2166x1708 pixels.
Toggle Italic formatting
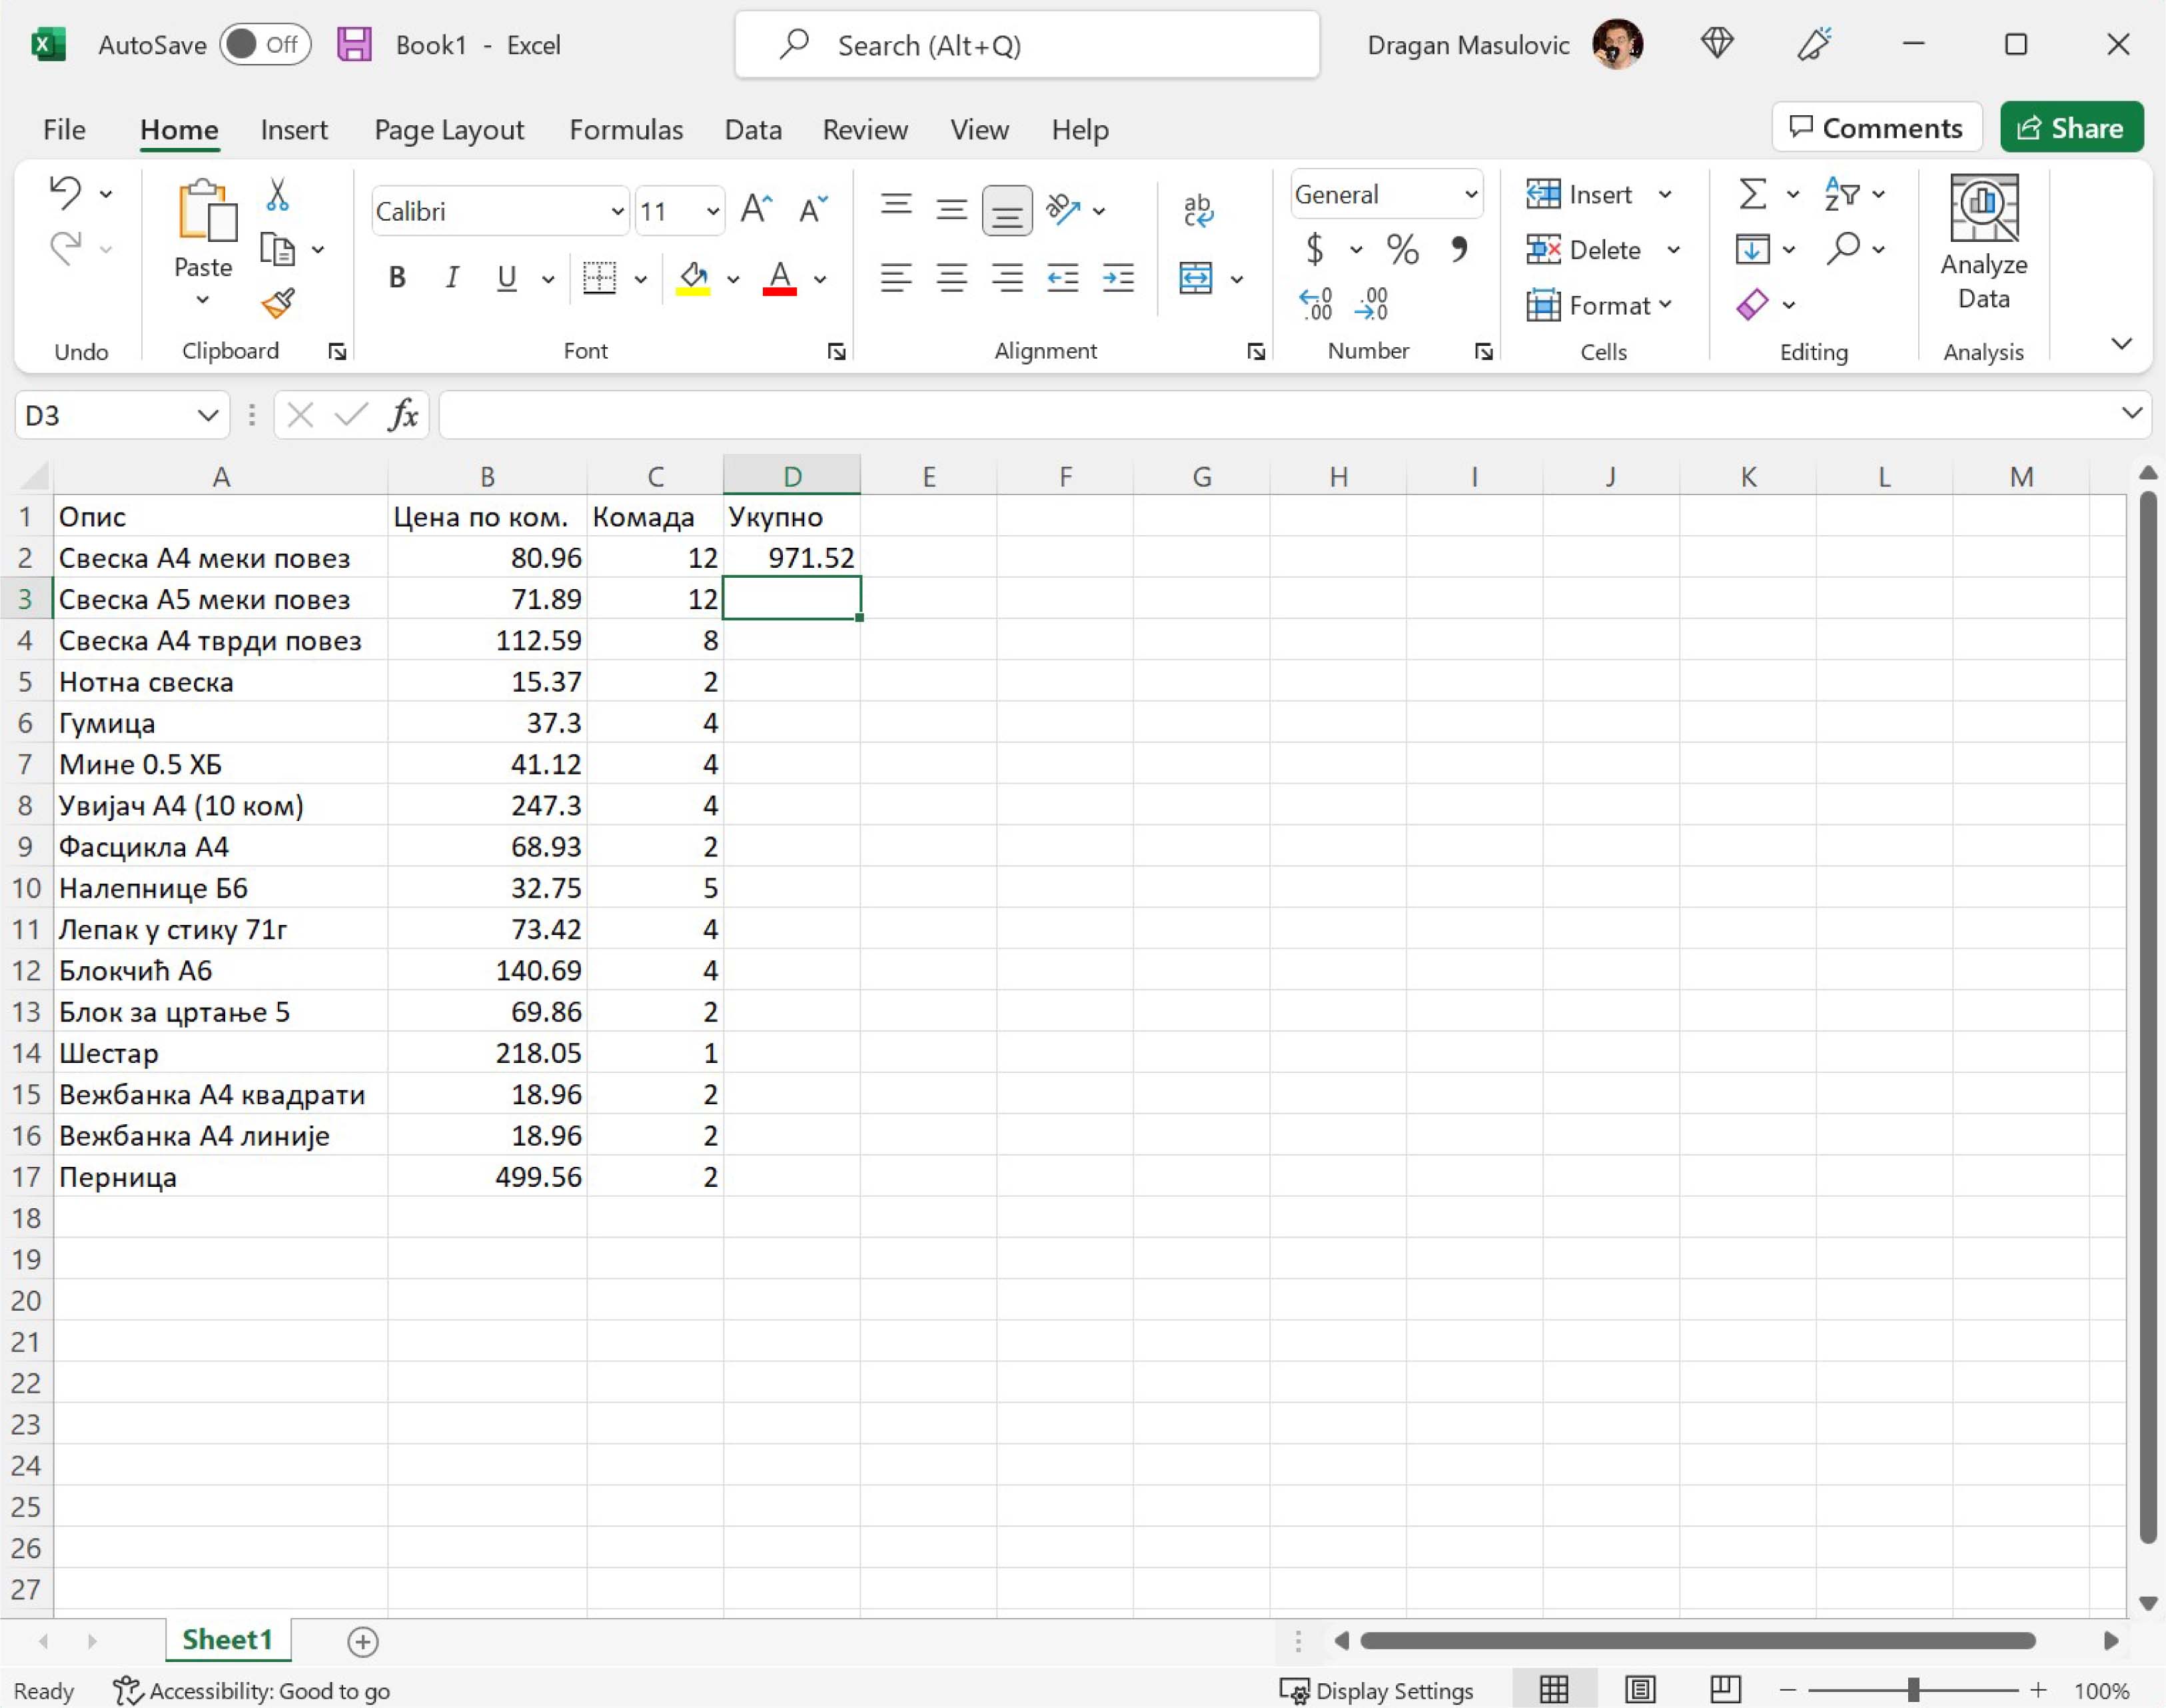pyautogui.click(x=452, y=278)
